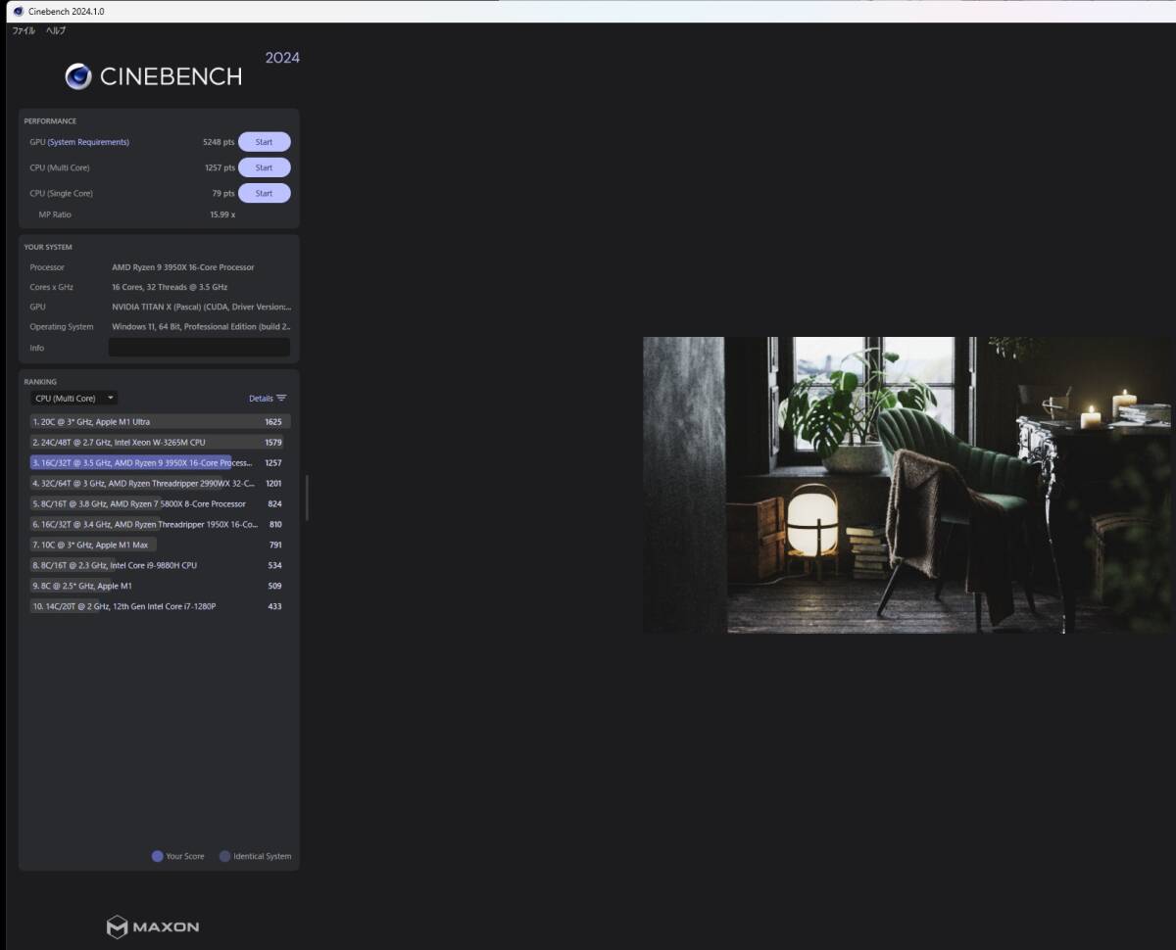Click the Identical System legend dot
1176x950 pixels.
point(224,856)
